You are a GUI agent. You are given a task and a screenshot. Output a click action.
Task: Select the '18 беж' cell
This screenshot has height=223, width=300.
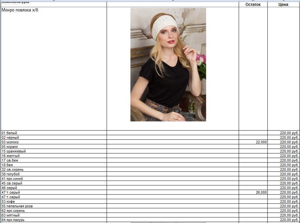[54, 165]
